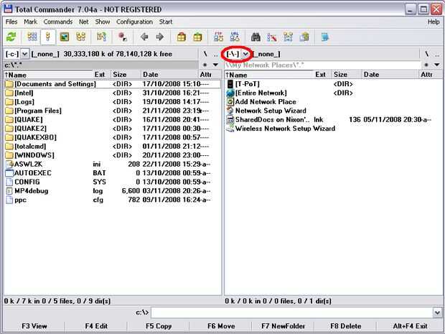The image size is (445, 334).
Task: Open right panel directory history arrow
Action: tap(437, 65)
